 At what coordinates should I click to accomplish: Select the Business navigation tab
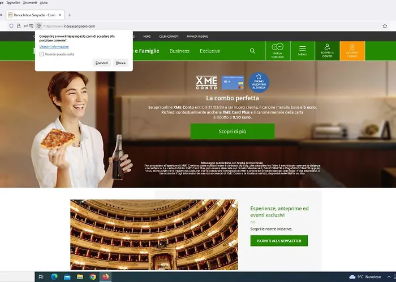(x=179, y=51)
